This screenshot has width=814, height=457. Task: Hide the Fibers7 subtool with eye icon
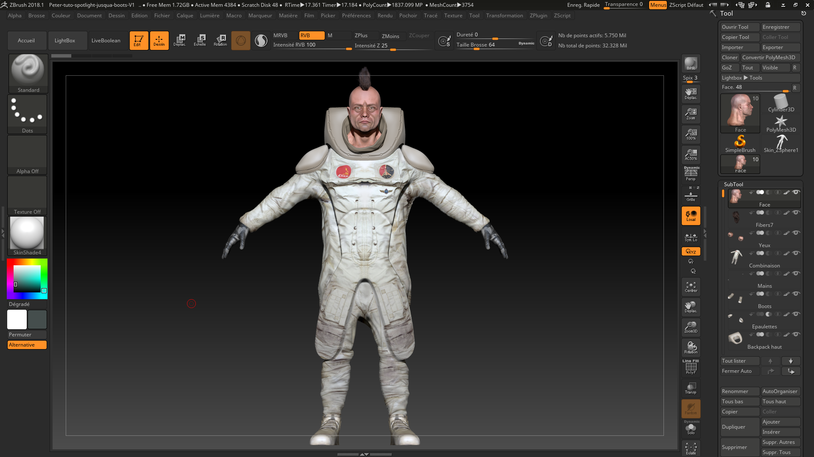click(796, 212)
